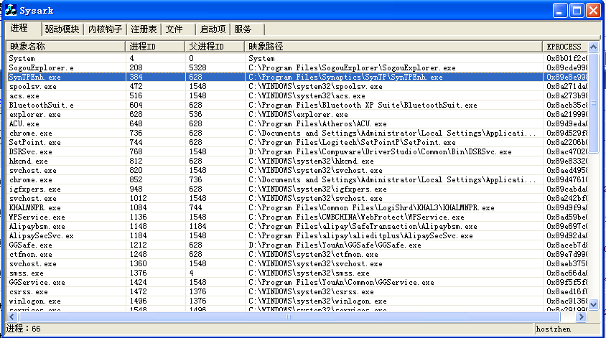Minimize the Sysark window
Viewport: 606px width, 338px height.
coord(560,11)
